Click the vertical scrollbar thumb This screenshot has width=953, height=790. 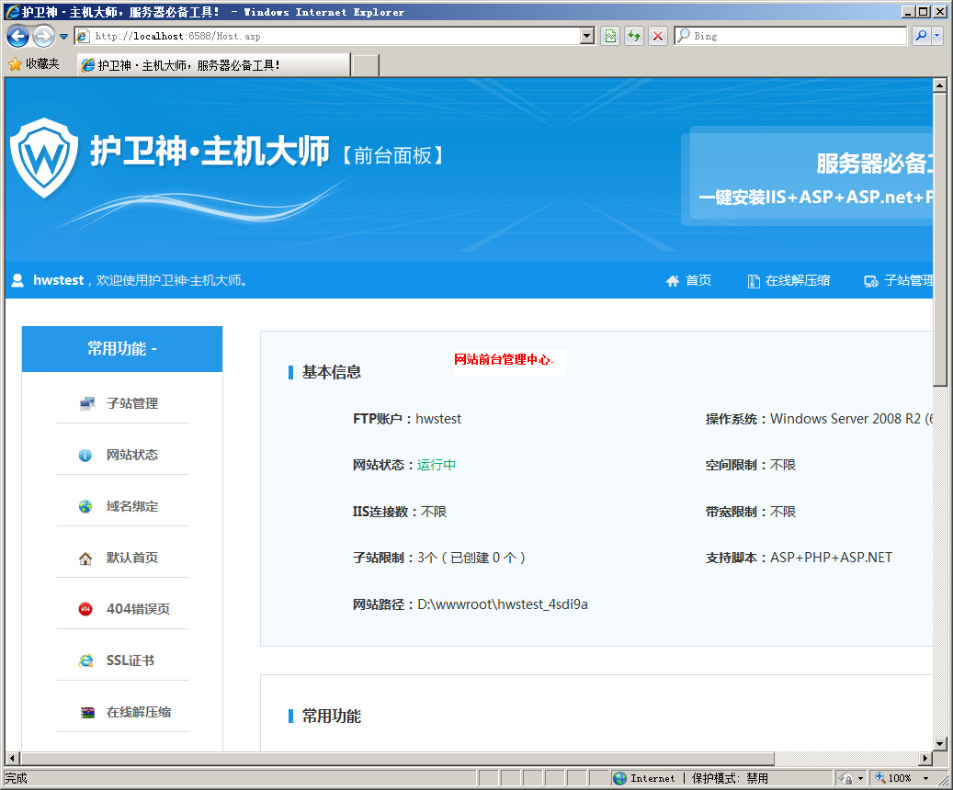click(939, 240)
